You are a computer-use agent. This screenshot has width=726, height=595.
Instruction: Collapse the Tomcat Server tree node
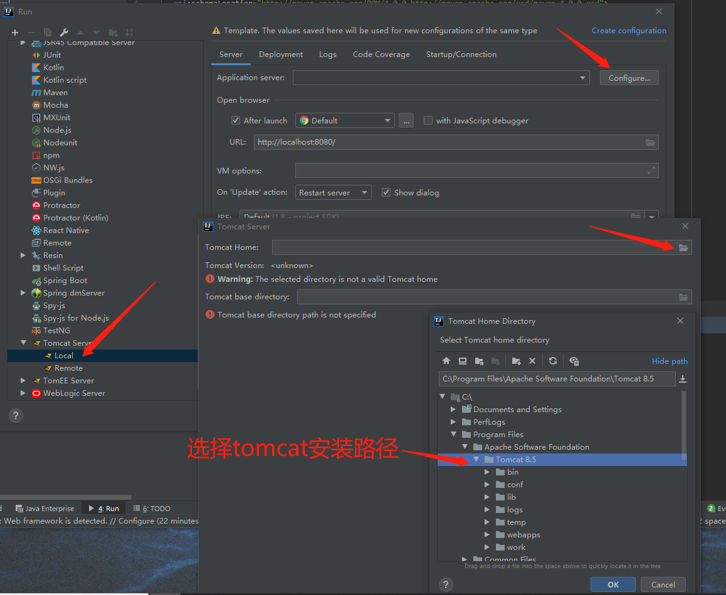(23, 343)
